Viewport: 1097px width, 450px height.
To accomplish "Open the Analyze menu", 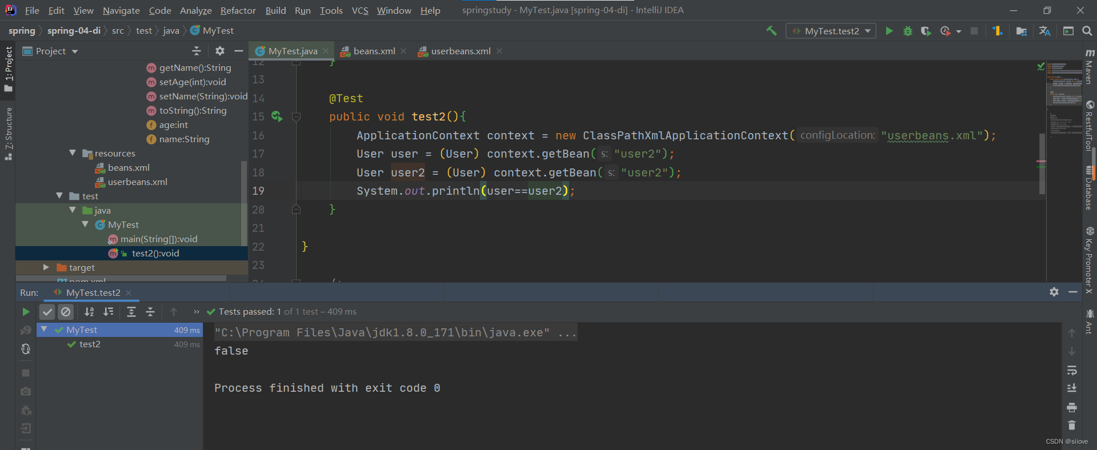I will [195, 10].
